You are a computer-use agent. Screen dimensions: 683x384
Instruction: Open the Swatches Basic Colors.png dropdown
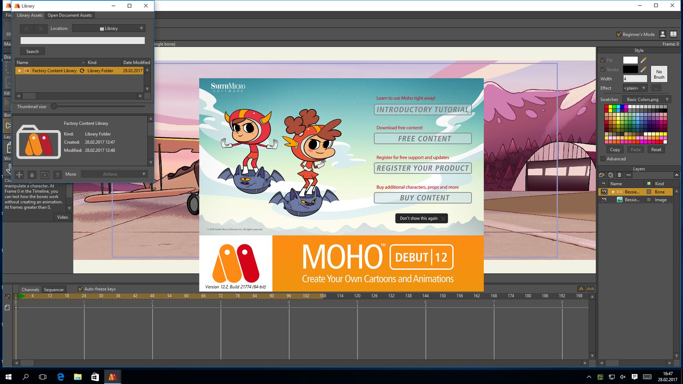646,100
